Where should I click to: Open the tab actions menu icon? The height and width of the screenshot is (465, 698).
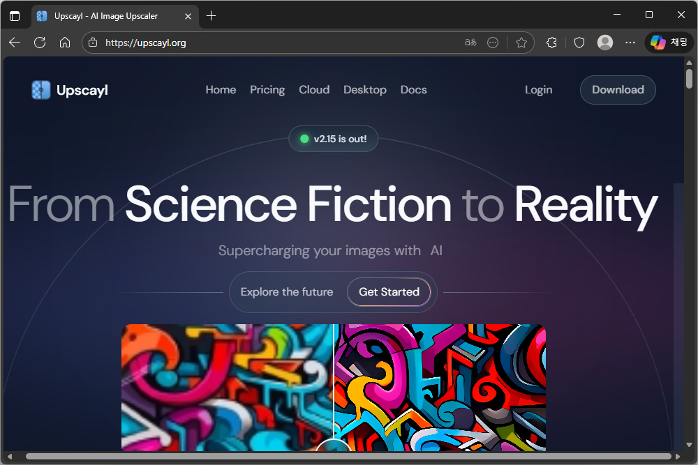15,16
